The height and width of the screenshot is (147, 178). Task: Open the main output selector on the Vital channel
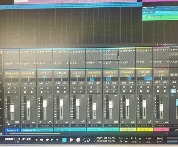point(161,75)
